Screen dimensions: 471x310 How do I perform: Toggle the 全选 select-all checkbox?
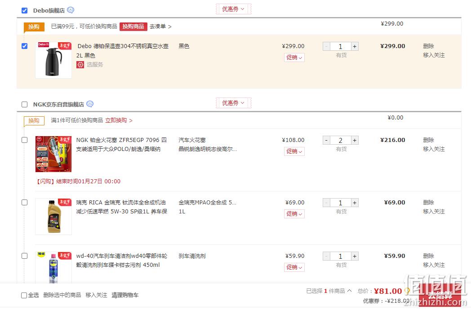24,295
